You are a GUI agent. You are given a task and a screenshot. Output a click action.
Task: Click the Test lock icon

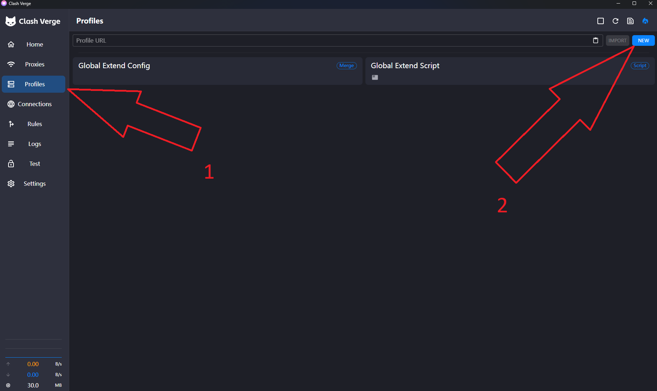coord(11,164)
